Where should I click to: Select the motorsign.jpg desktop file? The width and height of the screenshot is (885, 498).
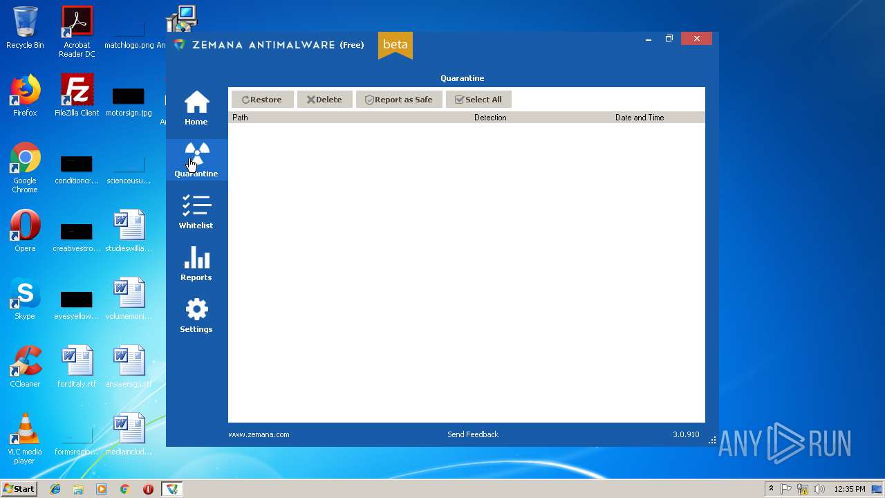pos(129,101)
